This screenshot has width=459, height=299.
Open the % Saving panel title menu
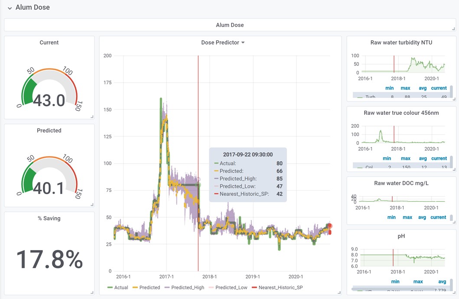(x=49, y=218)
